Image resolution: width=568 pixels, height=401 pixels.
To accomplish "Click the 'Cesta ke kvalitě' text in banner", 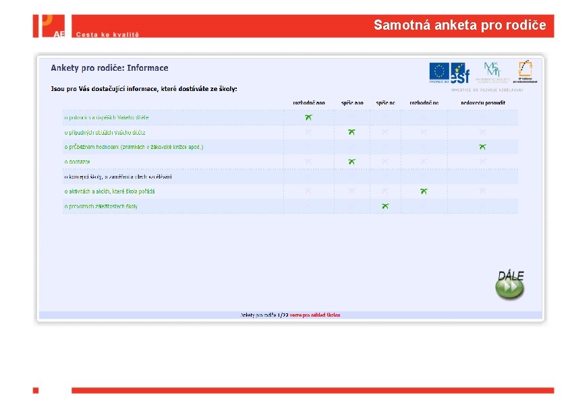I will (x=107, y=35).
